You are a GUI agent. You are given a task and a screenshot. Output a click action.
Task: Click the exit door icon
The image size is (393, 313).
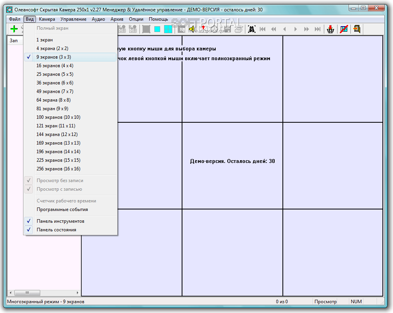tap(357, 29)
